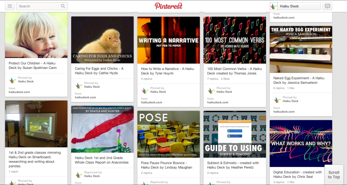
Task: Select 'Pose Pause Pounce Bounce' description
Action: point(167,165)
